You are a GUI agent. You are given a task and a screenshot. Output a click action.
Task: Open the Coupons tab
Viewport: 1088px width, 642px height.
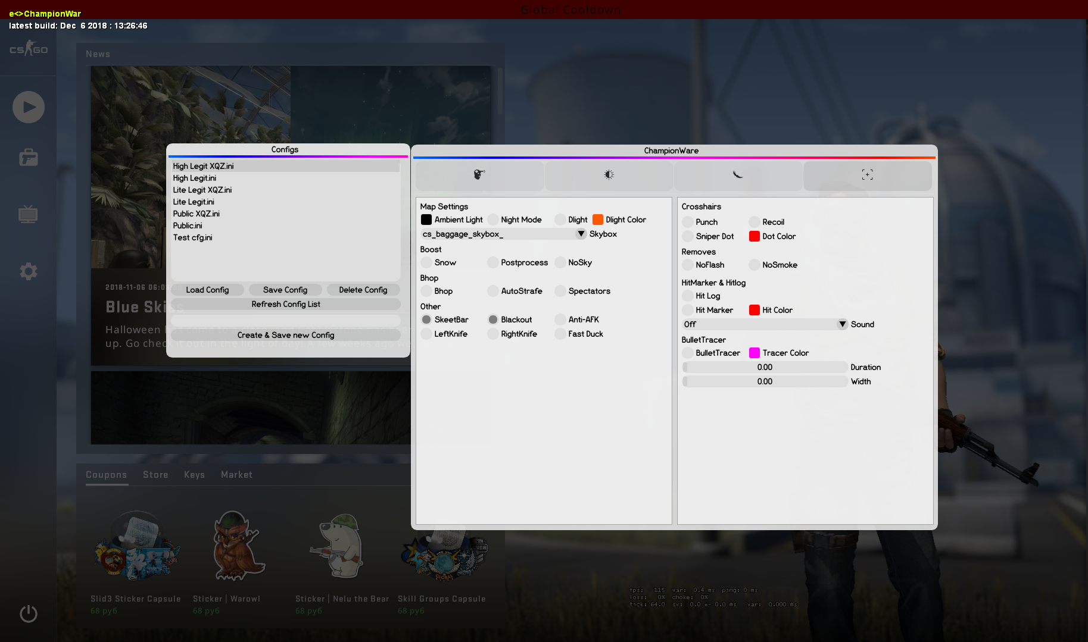107,475
